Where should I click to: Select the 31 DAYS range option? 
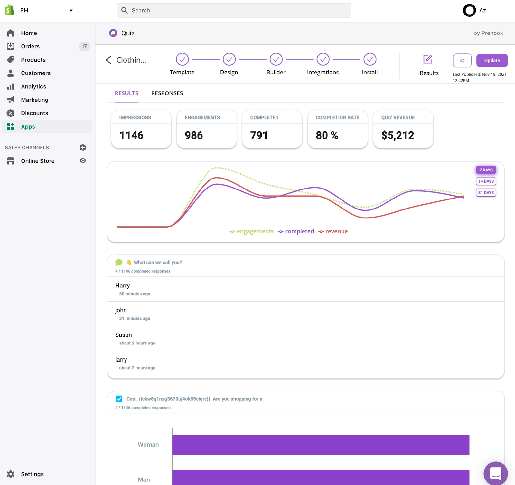486,193
